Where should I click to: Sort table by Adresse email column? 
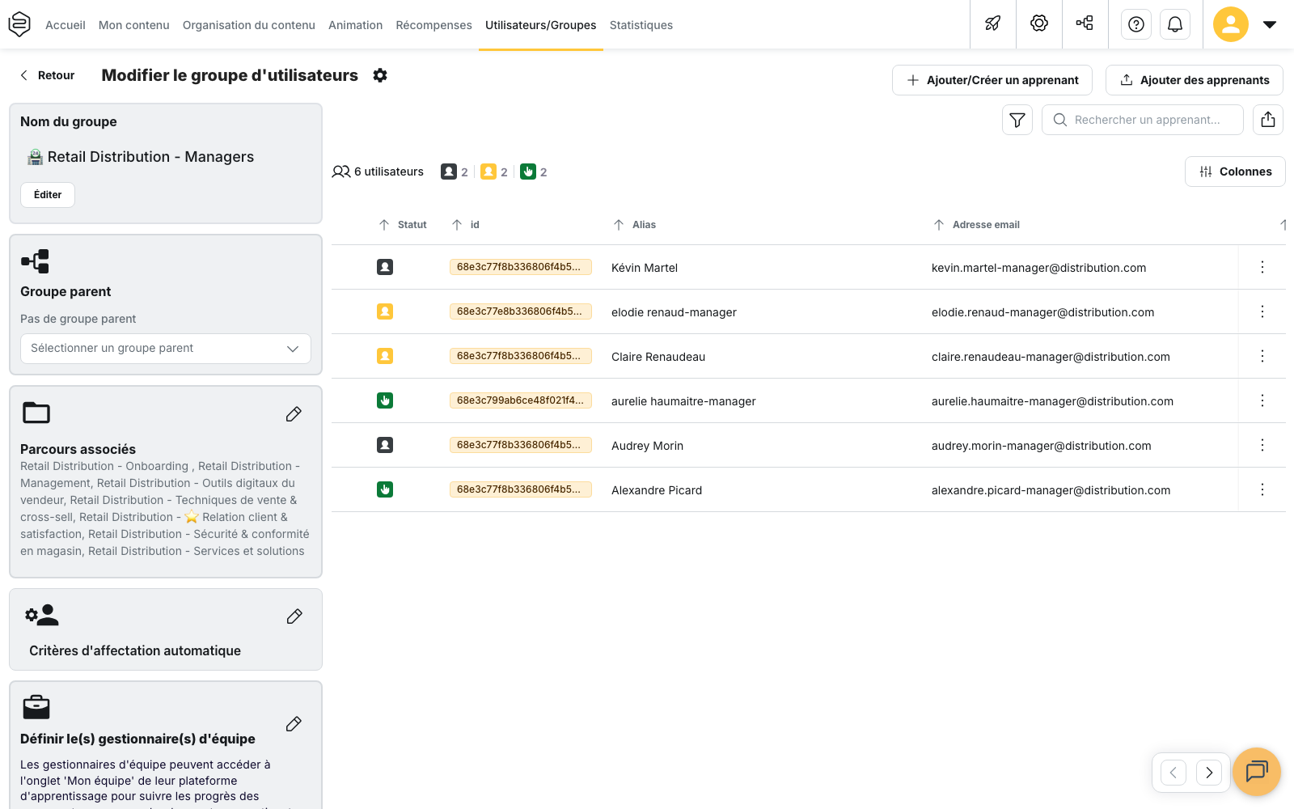976,225
